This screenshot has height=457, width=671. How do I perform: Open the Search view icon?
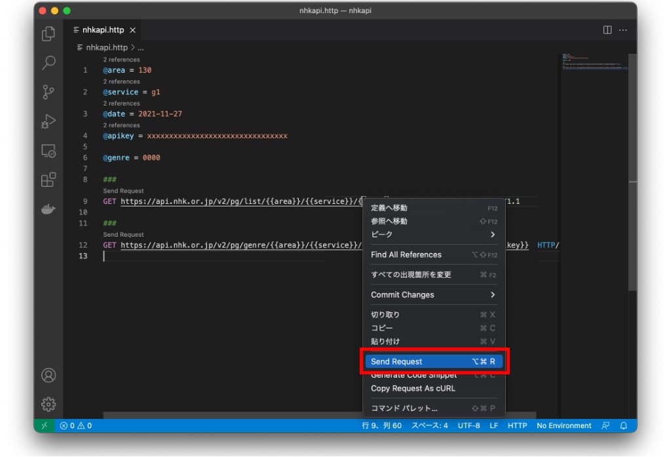48,63
